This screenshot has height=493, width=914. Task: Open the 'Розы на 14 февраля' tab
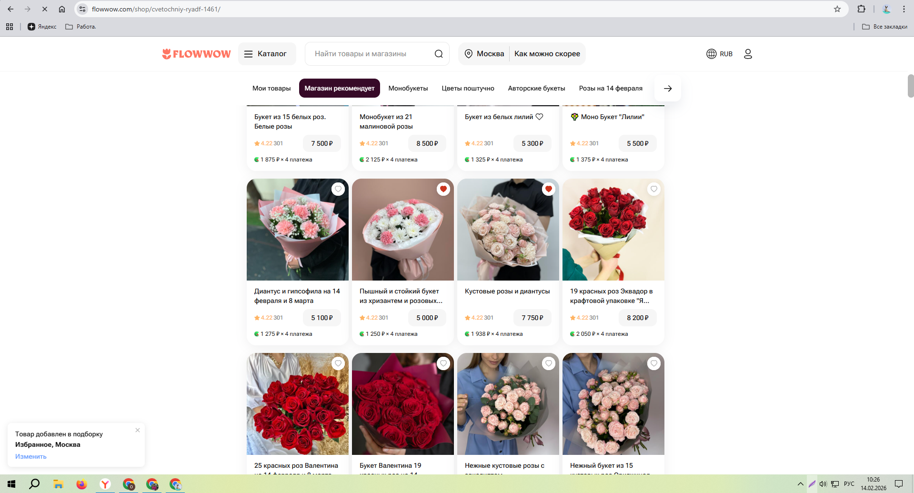[x=611, y=88]
